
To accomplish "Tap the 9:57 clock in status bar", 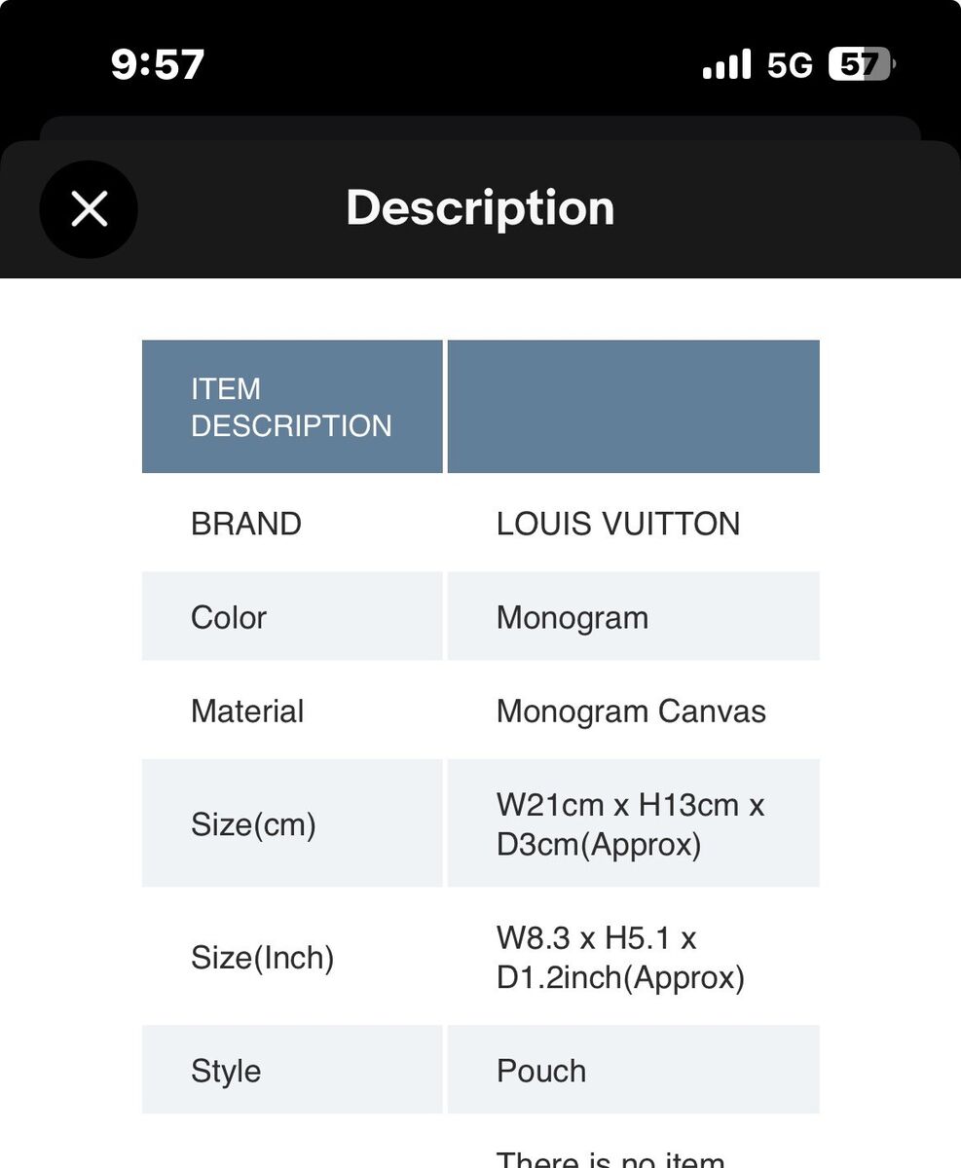I will (x=158, y=64).
